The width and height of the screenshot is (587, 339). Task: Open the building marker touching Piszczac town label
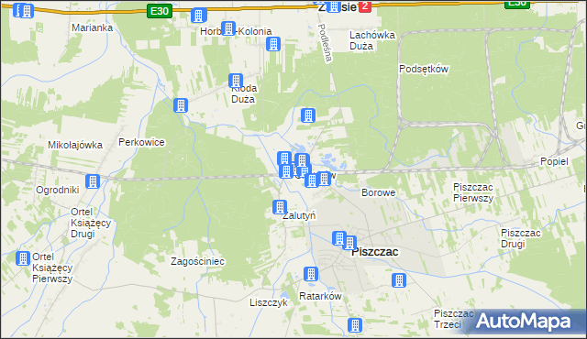(349, 243)
